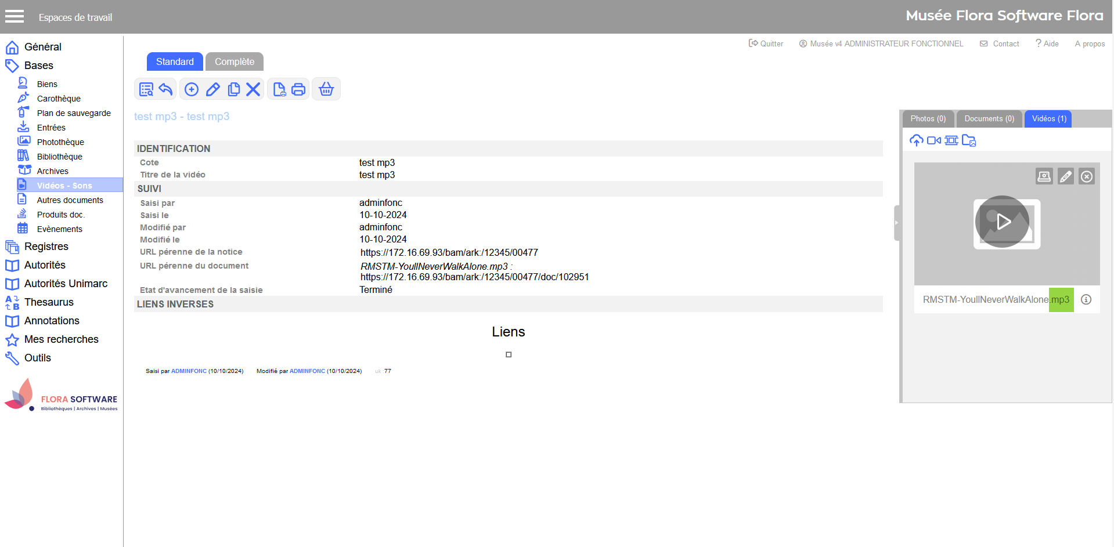Switch to the Standard tab
Screen dimensions: 1114x547
point(175,61)
